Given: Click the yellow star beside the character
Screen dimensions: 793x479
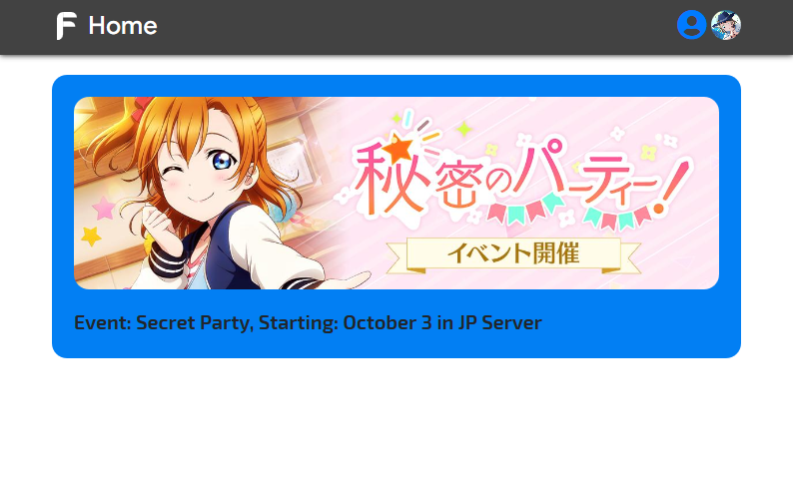Looking at the screenshot, I should click(x=92, y=236).
